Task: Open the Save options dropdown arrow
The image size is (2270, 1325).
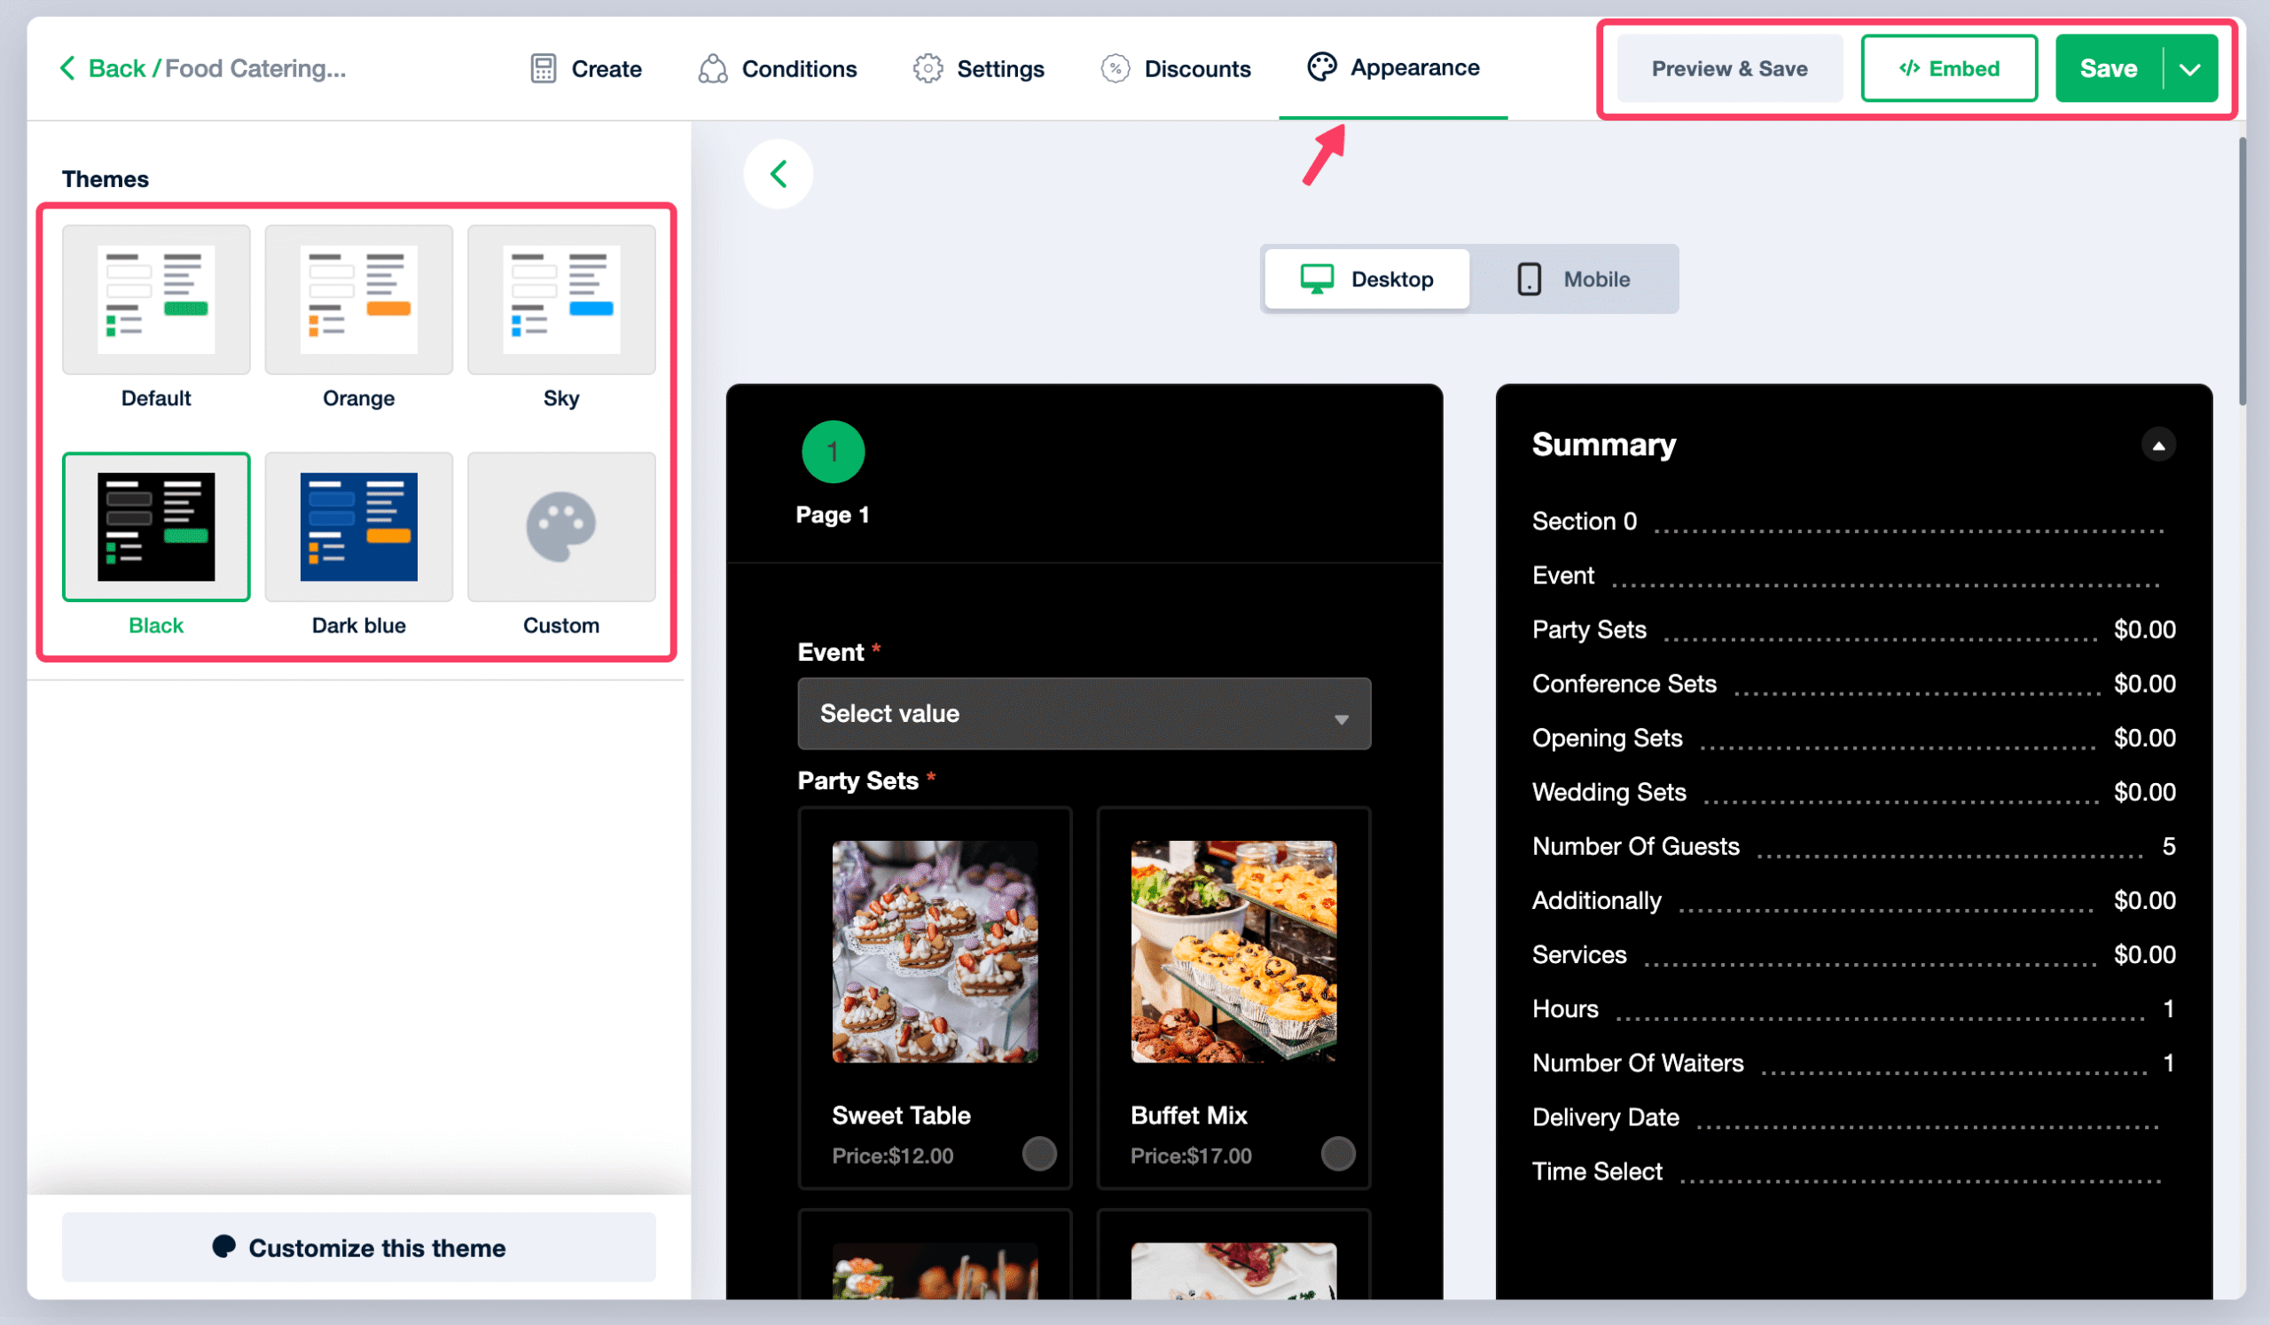Action: click(2190, 68)
